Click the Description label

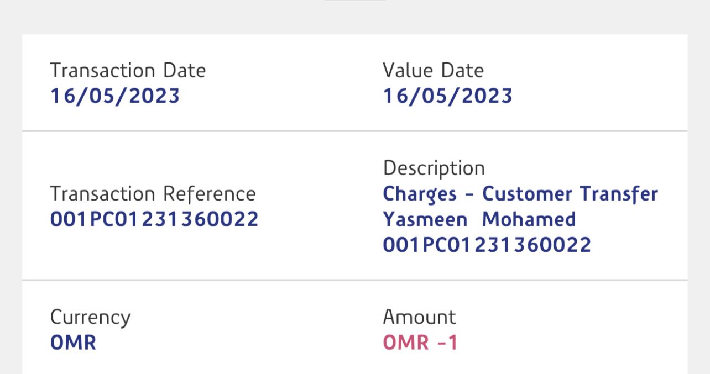pos(434,168)
